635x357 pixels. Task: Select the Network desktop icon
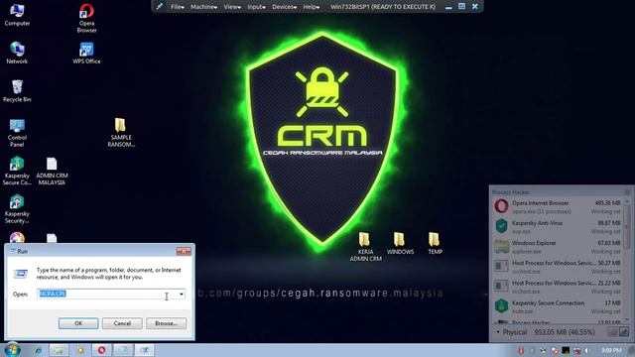[17, 53]
